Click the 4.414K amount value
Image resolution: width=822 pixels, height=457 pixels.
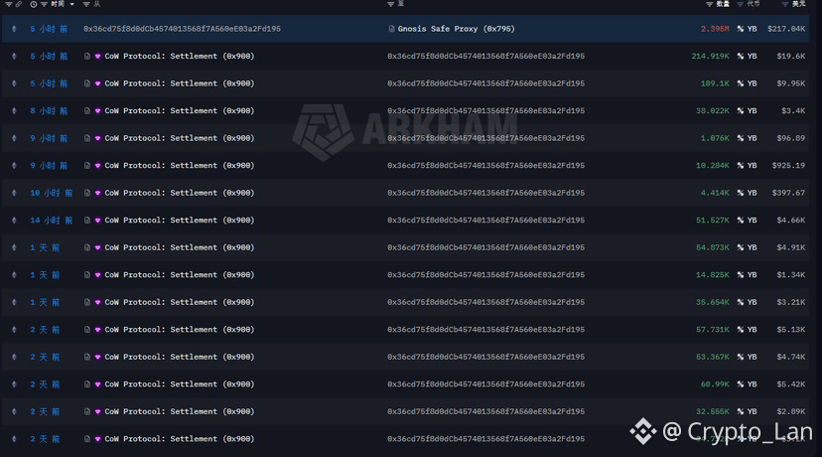pyautogui.click(x=715, y=193)
